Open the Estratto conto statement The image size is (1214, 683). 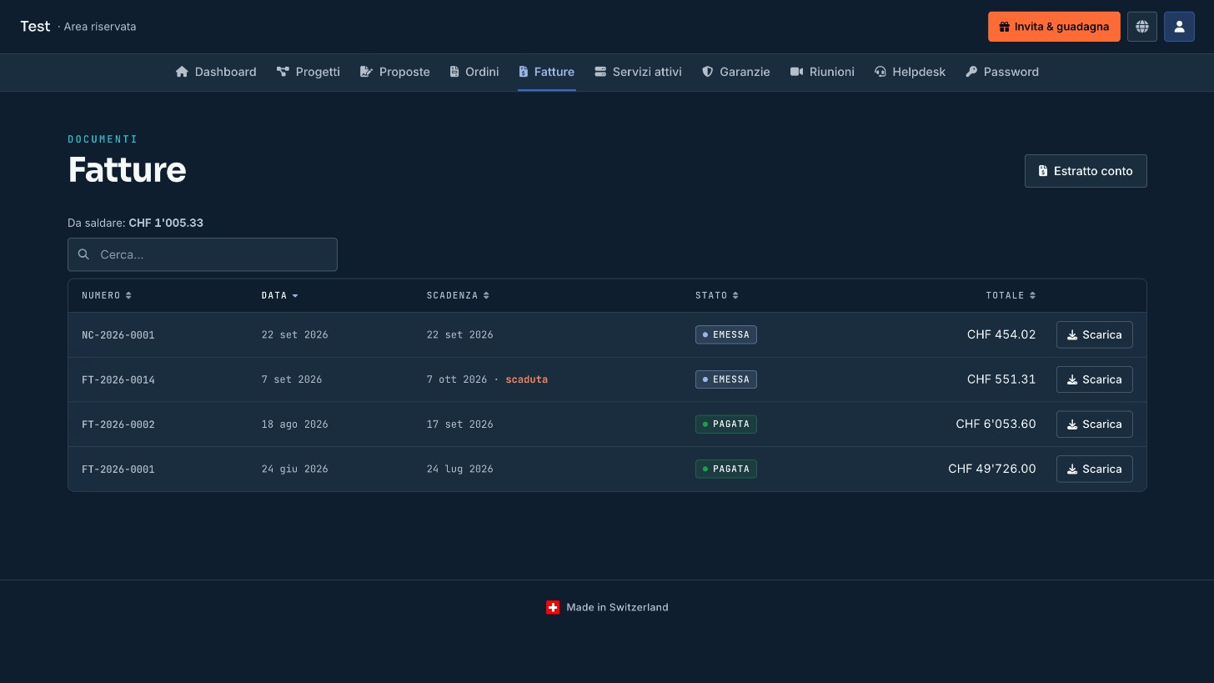[1086, 171]
